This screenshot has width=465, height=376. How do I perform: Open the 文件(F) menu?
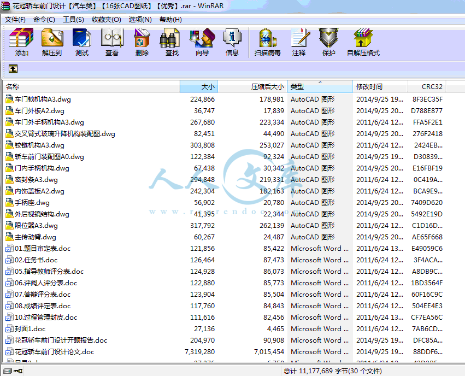[x=15, y=20]
